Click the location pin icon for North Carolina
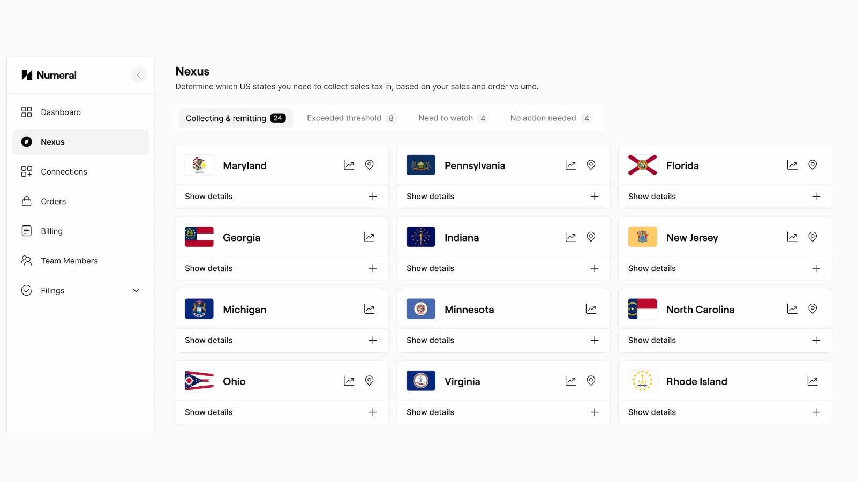Viewport: 857px width, 482px height. tap(813, 308)
